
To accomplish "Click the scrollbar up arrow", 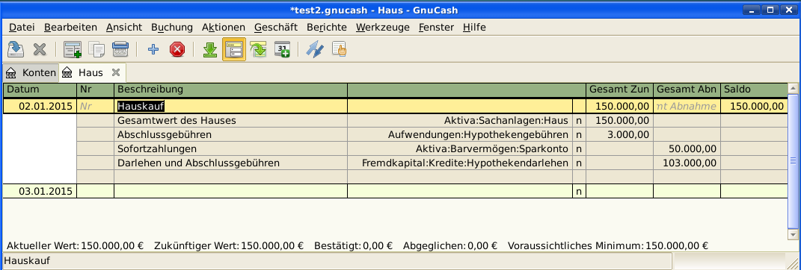I will click(x=793, y=87).
